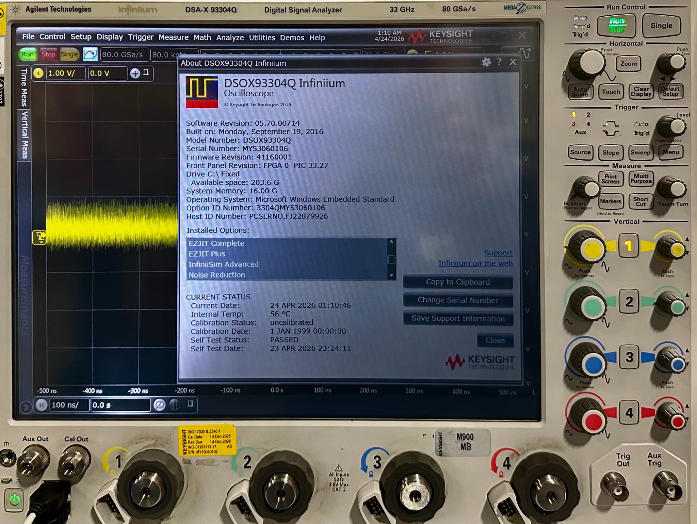The width and height of the screenshot is (697, 524).
Task: Click the Infiniium oscilloscope logo icon
Action: 202,93
